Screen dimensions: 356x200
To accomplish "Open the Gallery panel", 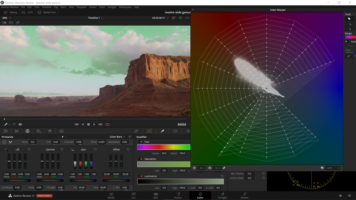I will [x=11, y=12].
